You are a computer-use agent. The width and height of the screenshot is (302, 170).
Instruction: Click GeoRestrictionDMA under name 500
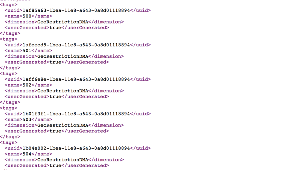pos(63,22)
